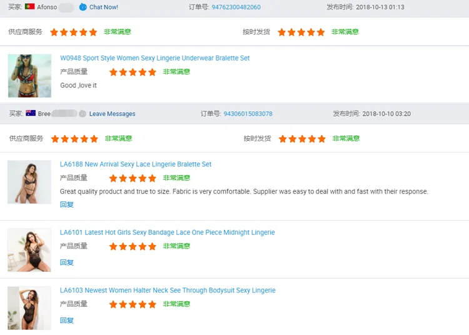Open Leave Messages for buyer Bree

112,114
